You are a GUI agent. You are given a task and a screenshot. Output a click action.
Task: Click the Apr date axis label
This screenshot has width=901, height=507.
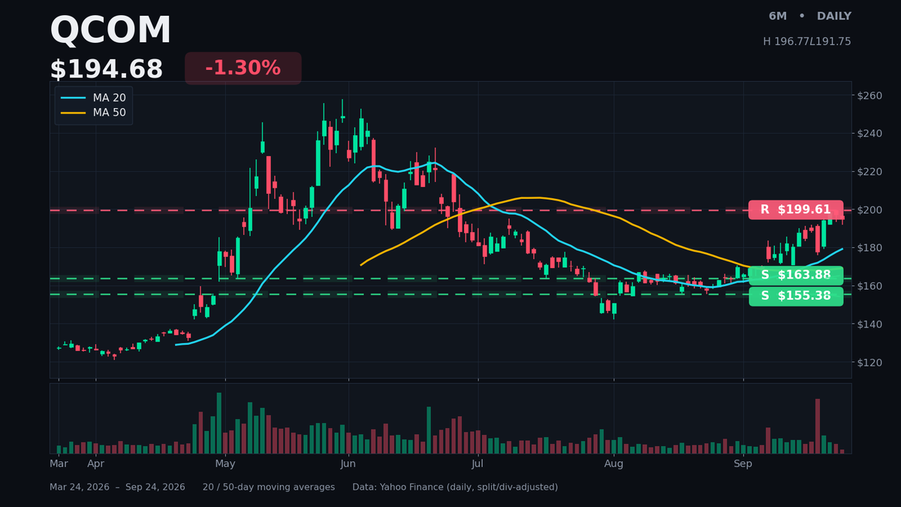point(96,464)
